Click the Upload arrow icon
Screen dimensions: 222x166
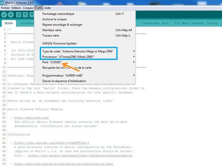(11, 15)
